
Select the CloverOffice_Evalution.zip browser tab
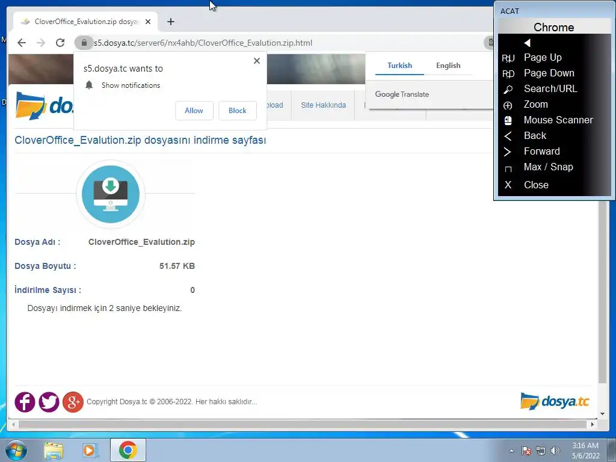(85, 22)
